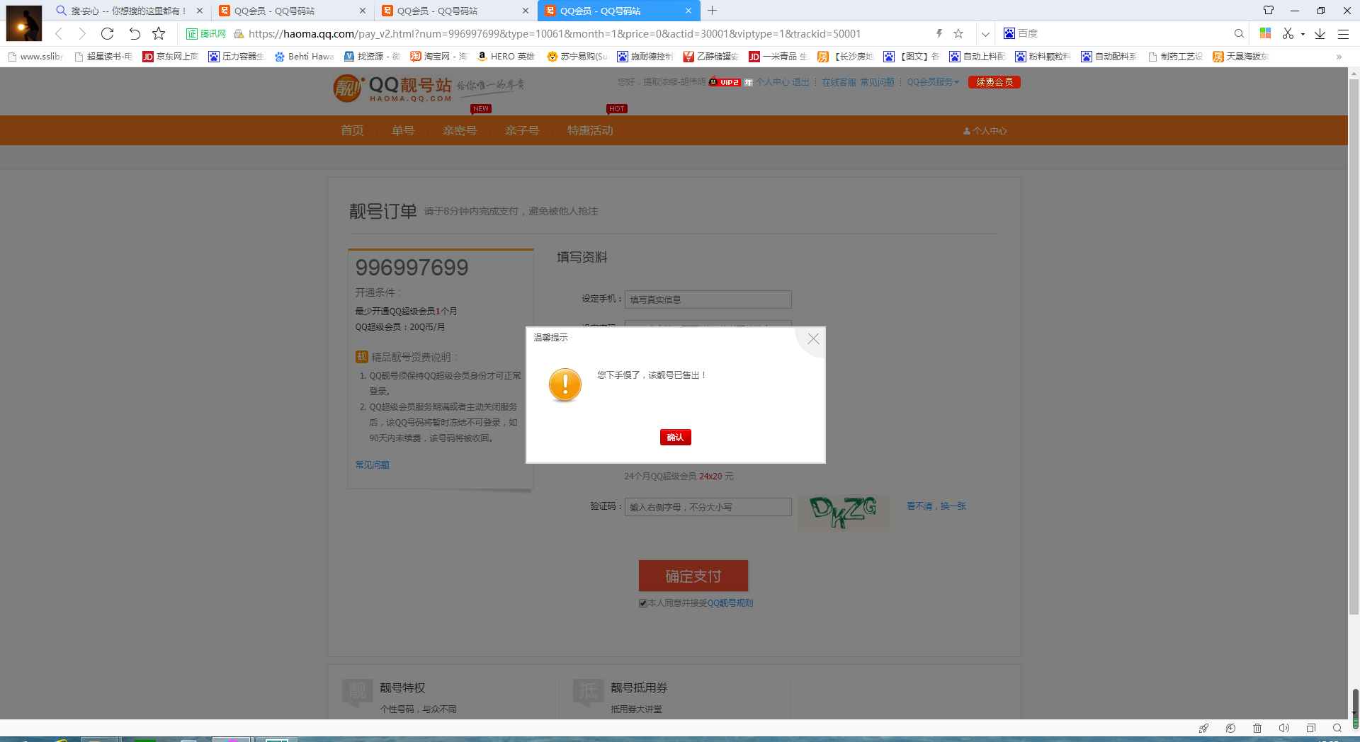1360x742 pixels.
Task: Click the zoom magnifier in status bar
Action: pos(1337,728)
